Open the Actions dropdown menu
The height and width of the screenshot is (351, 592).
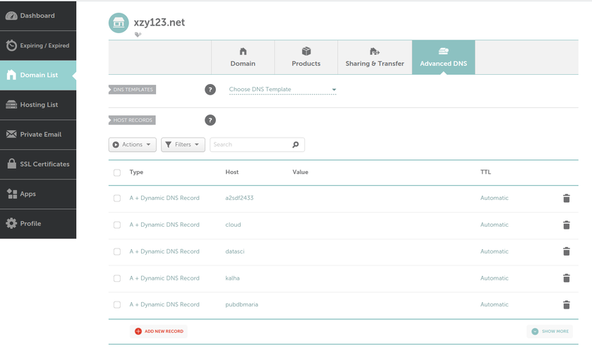coord(133,145)
